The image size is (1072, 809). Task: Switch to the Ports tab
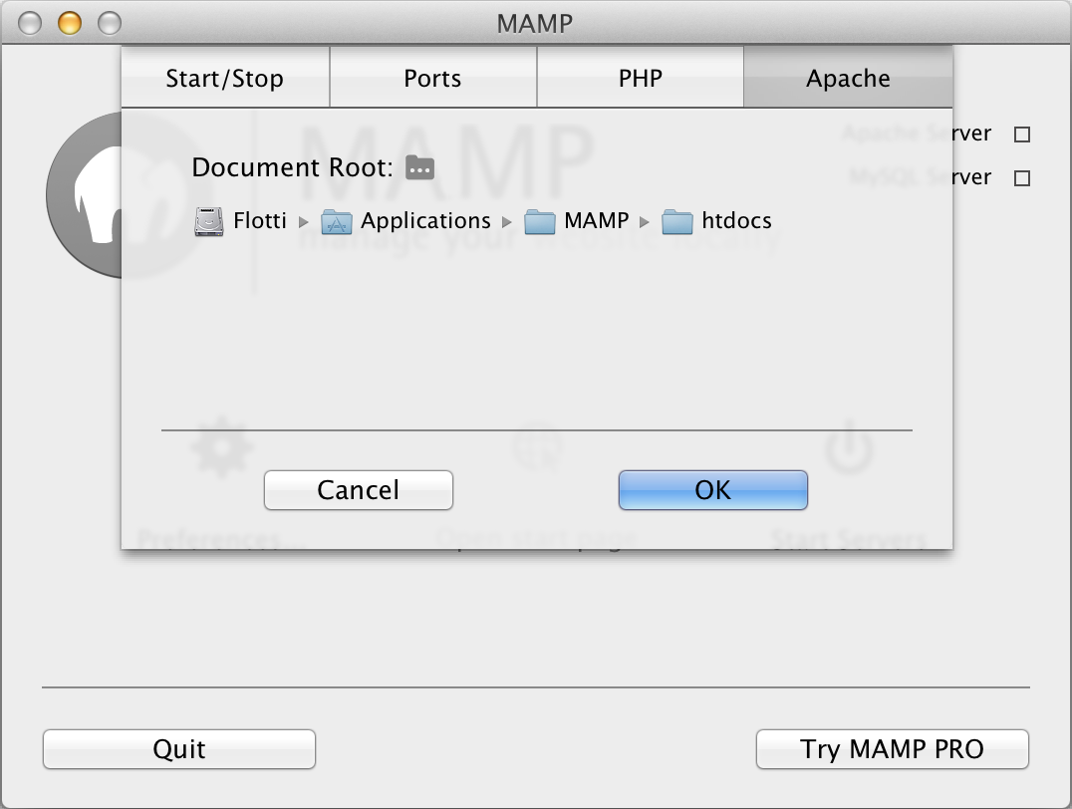433,78
